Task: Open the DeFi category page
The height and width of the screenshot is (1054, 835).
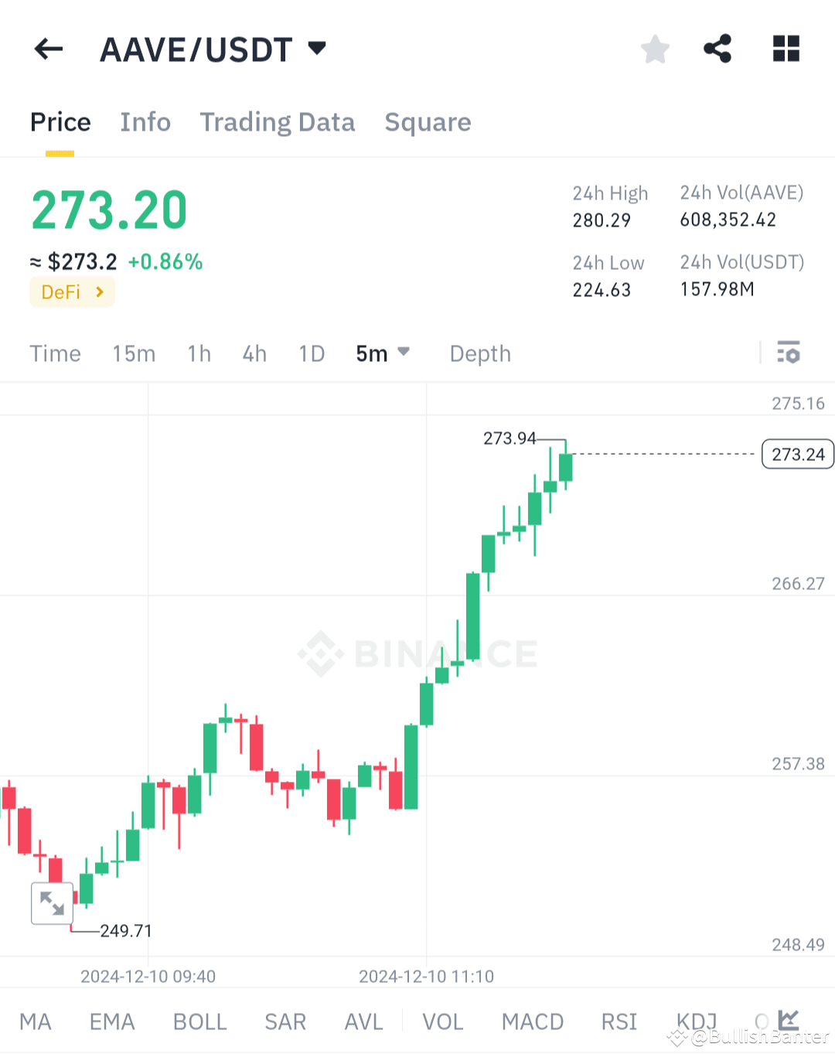Action: [x=72, y=292]
